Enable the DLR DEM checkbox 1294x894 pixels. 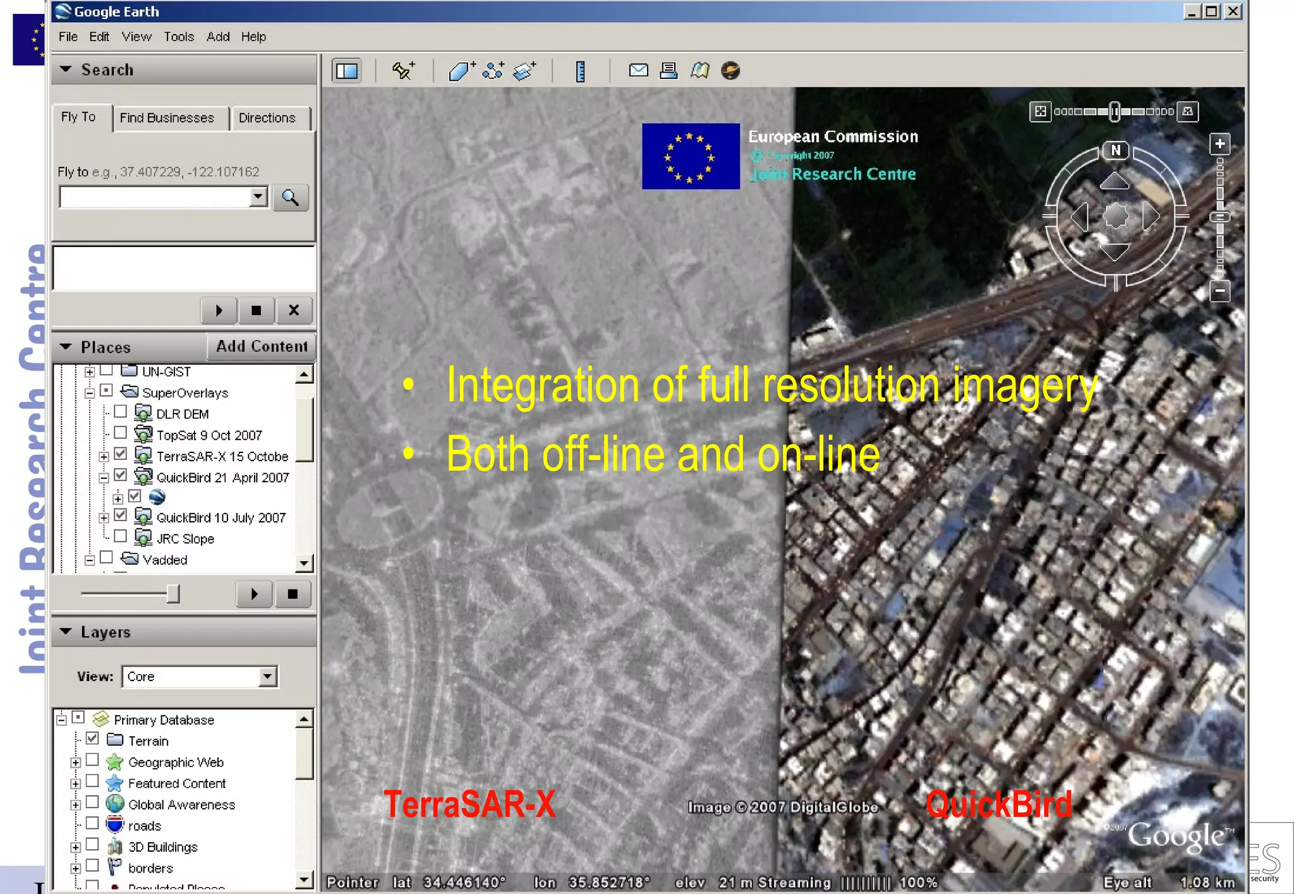(x=121, y=412)
